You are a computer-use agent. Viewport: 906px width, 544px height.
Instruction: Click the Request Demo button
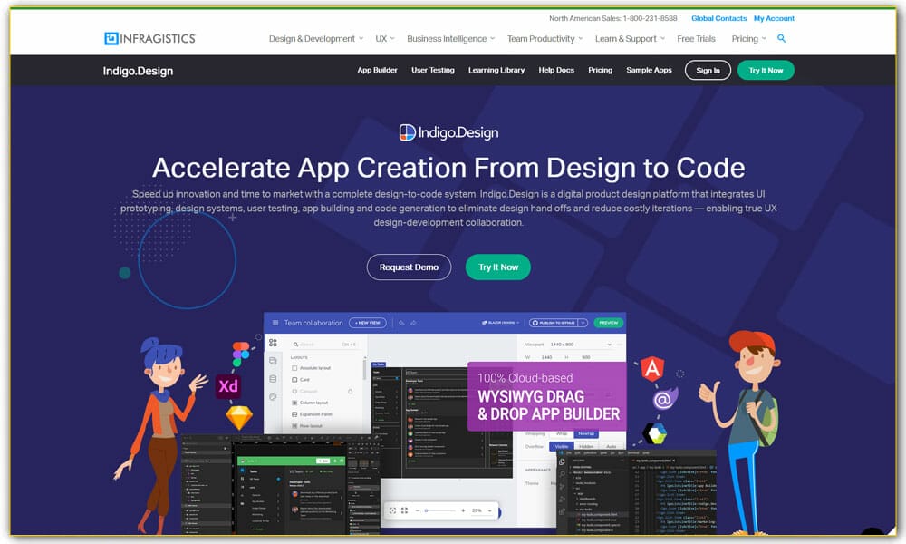tap(409, 267)
